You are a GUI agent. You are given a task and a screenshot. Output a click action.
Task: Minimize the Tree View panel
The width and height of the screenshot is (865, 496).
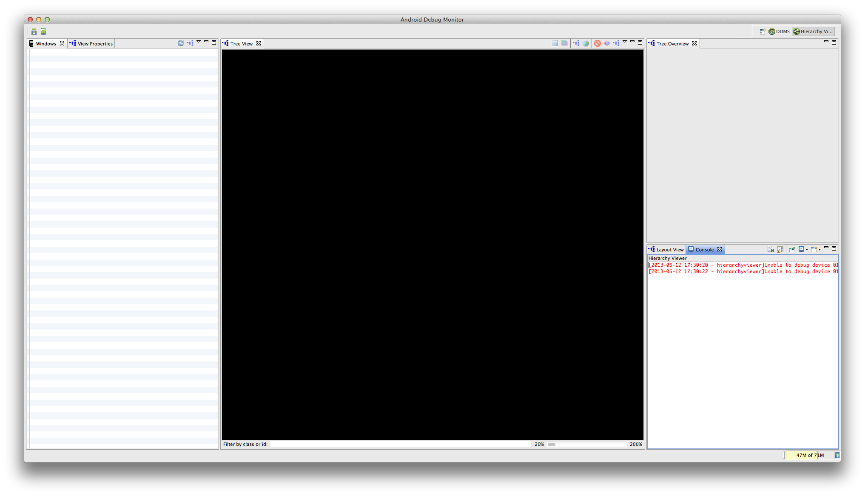pos(632,42)
